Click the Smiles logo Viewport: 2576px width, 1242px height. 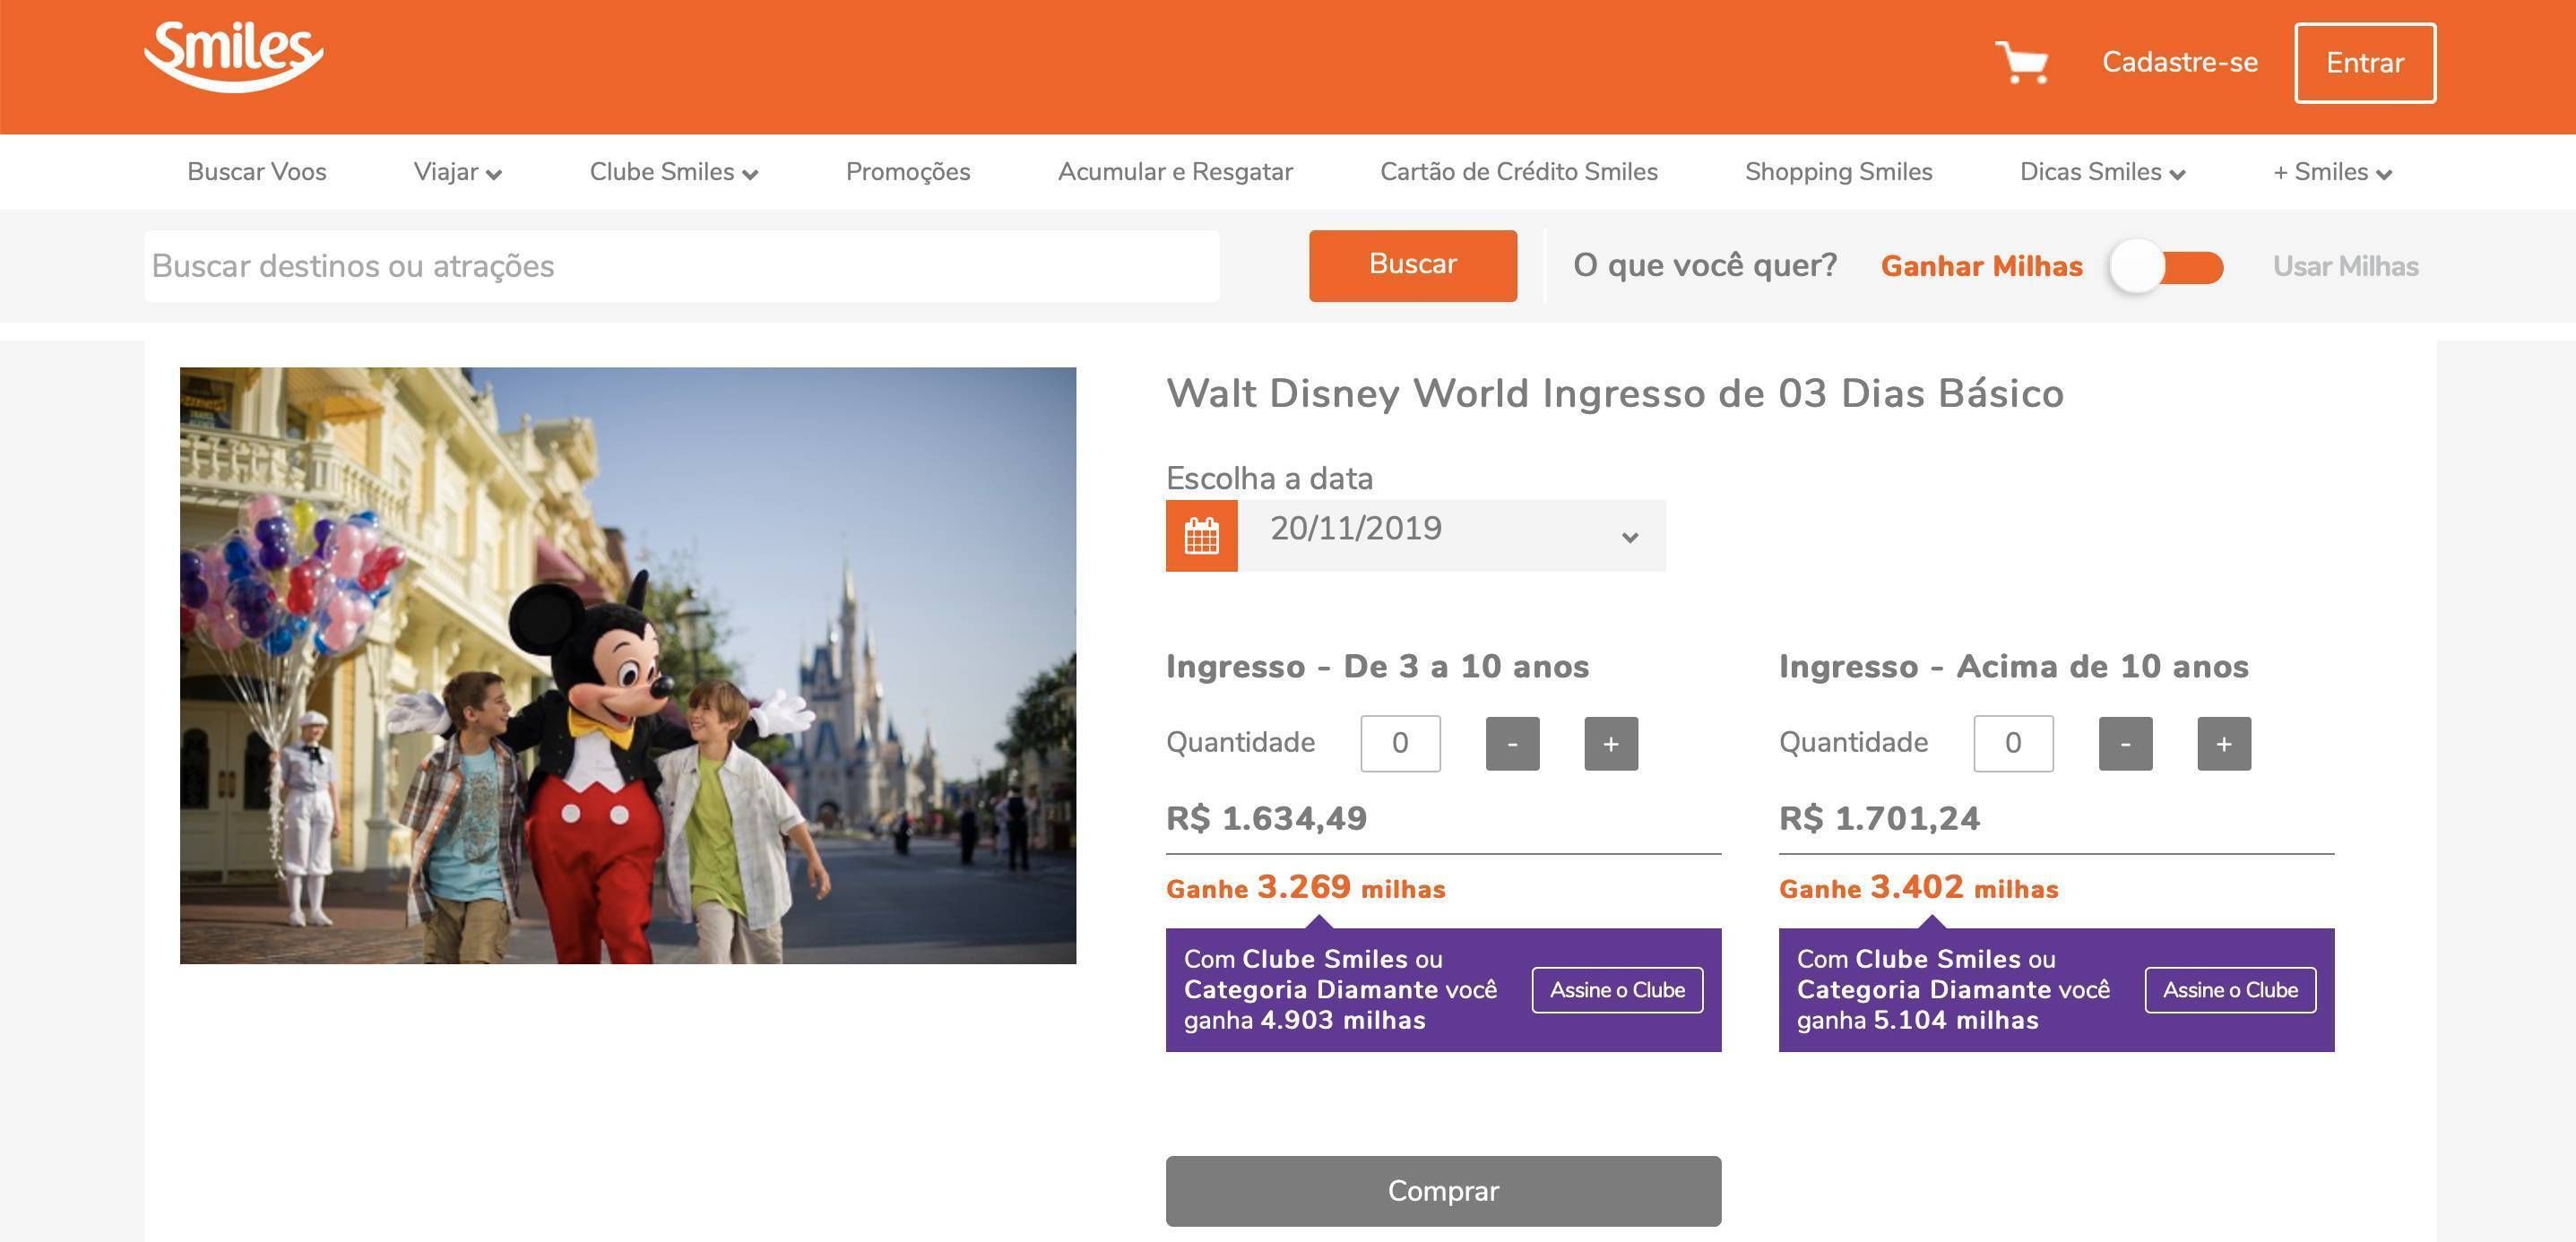click(233, 57)
